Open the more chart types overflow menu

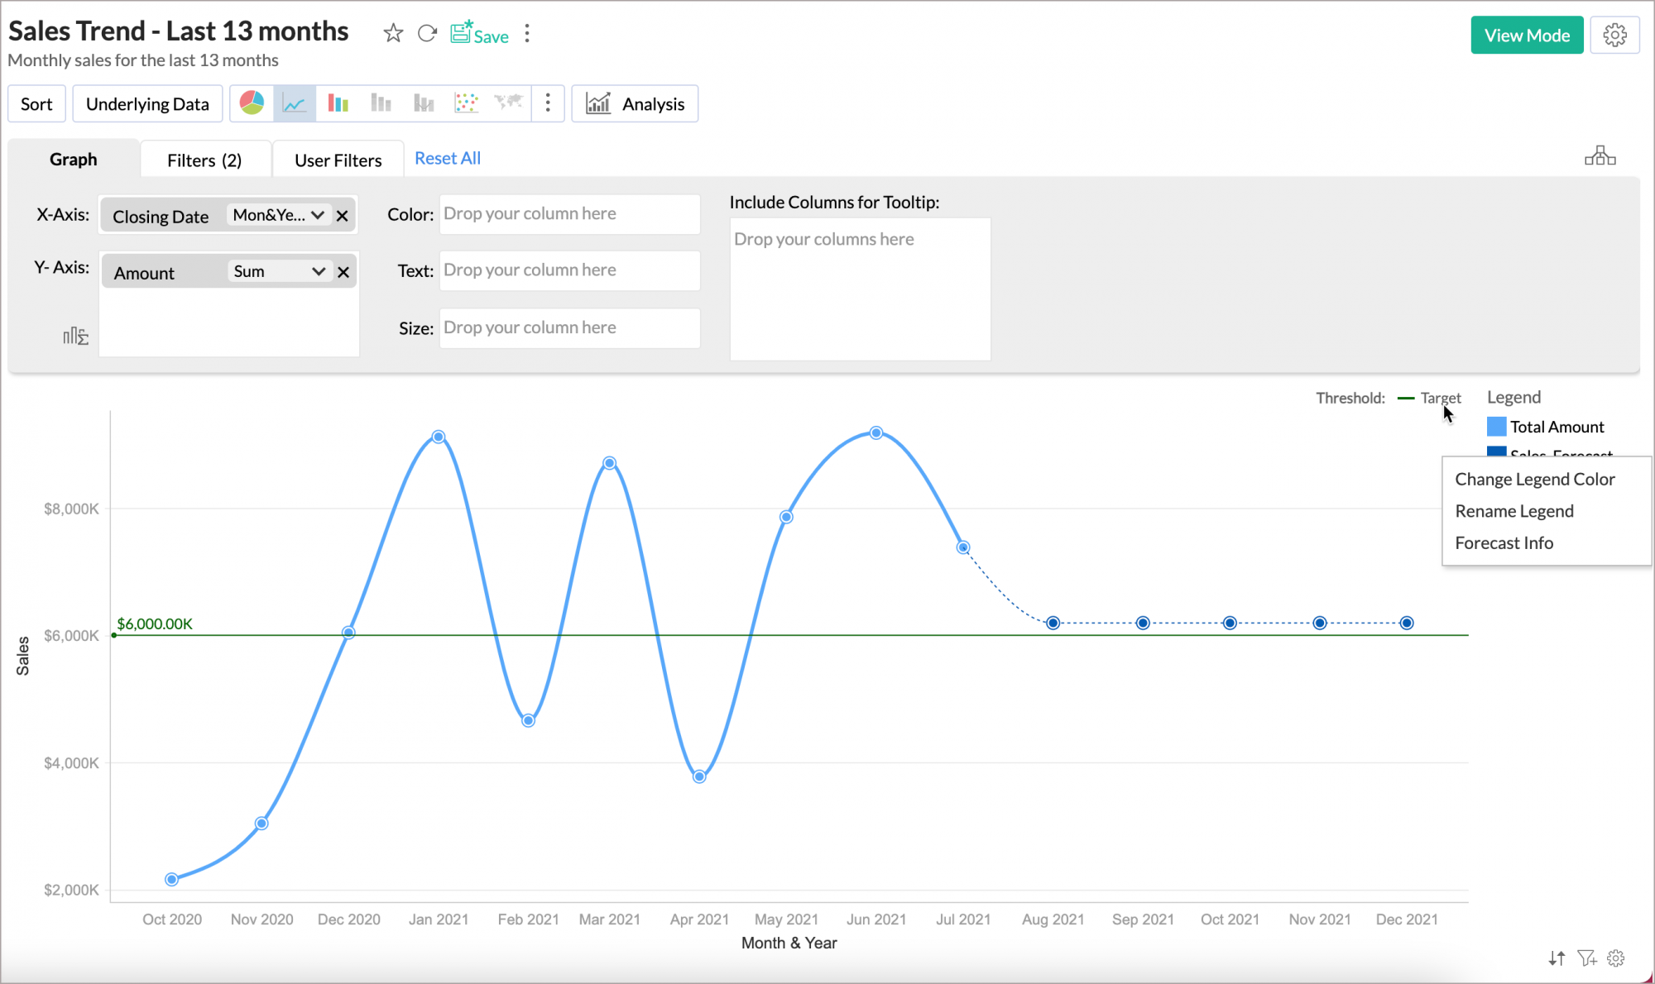[x=548, y=103]
